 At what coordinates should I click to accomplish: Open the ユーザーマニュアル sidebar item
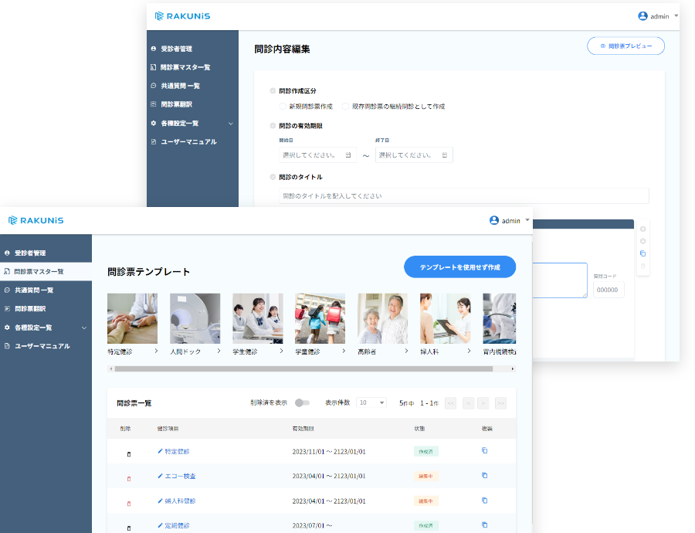coord(42,345)
